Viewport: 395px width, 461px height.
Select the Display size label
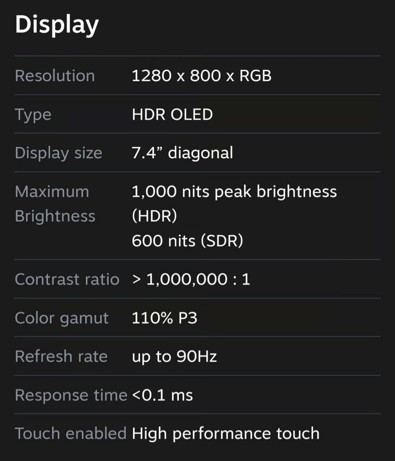pyautogui.click(x=58, y=153)
